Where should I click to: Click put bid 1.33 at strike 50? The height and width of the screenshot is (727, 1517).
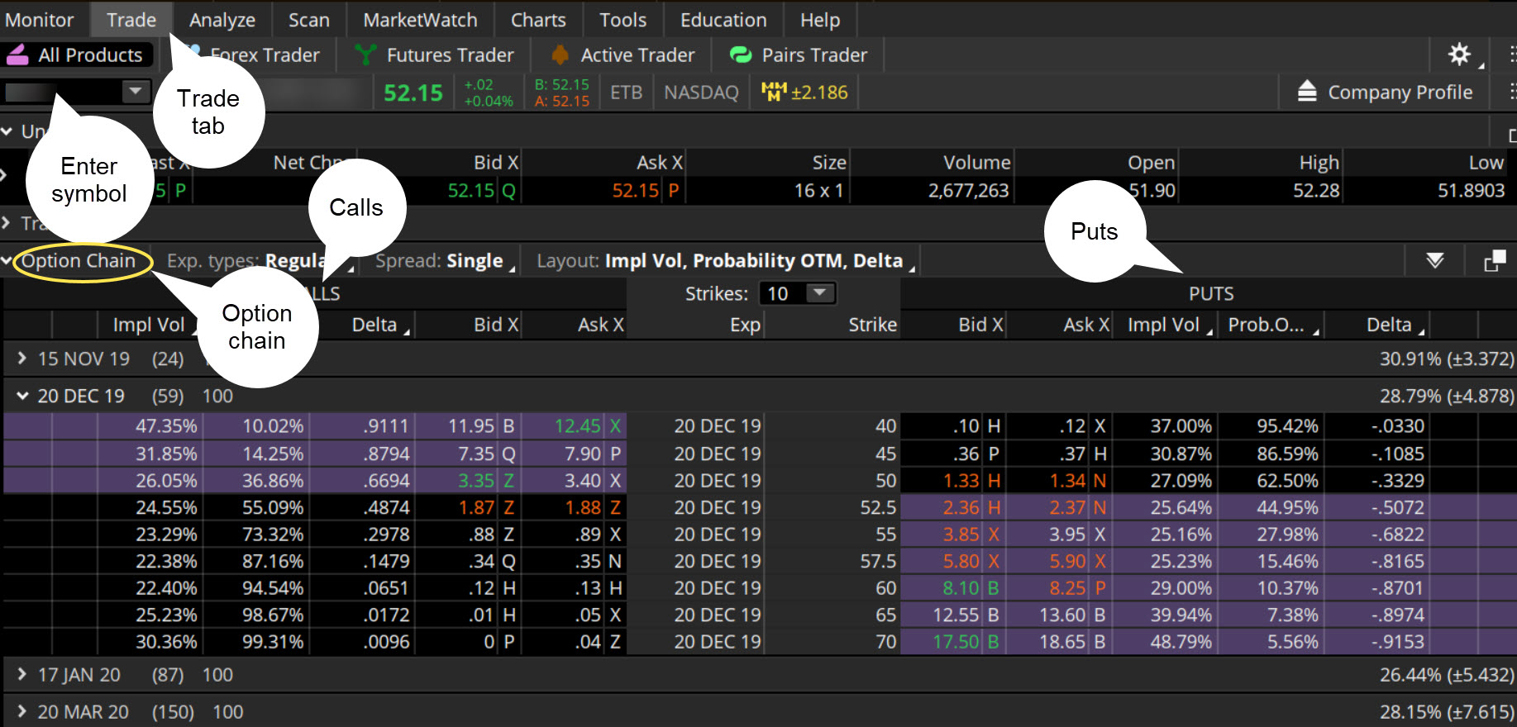pos(961,481)
